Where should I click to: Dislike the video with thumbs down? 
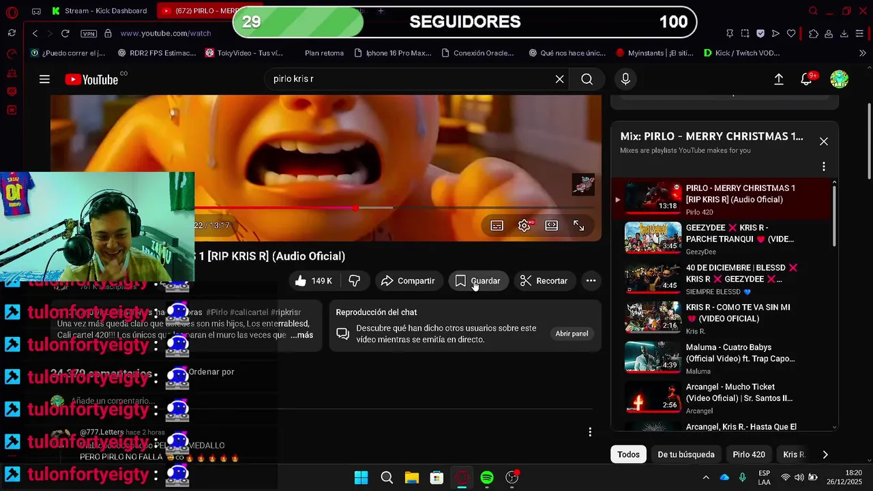(355, 281)
